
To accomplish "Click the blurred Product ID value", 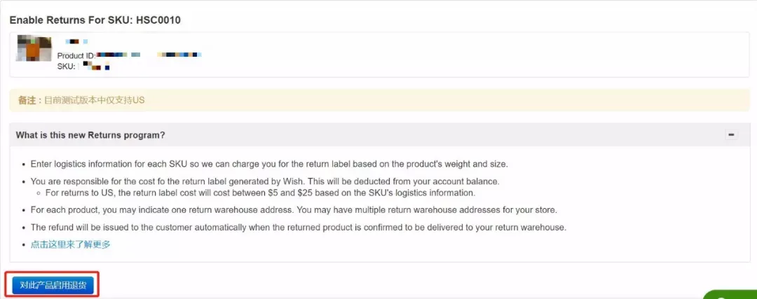I will pos(149,55).
